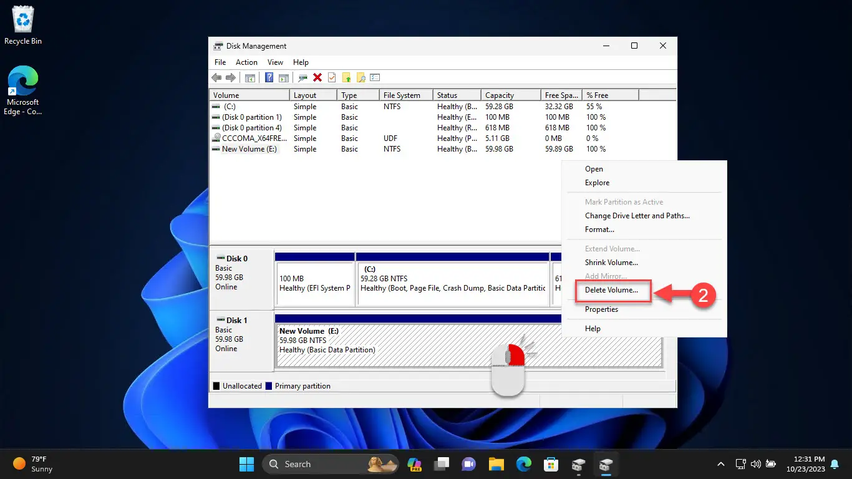Open Copilot preview from the taskbar
The width and height of the screenshot is (852, 479).
[x=415, y=464]
